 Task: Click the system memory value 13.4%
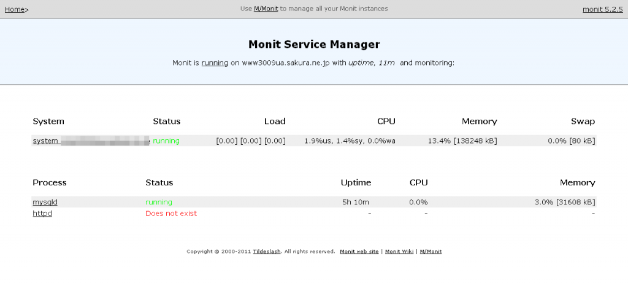point(462,141)
